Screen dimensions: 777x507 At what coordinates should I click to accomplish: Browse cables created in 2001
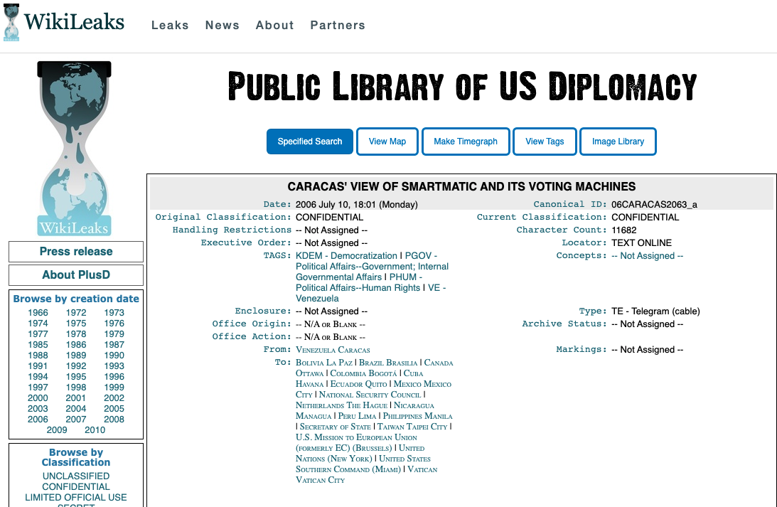(76, 398)
